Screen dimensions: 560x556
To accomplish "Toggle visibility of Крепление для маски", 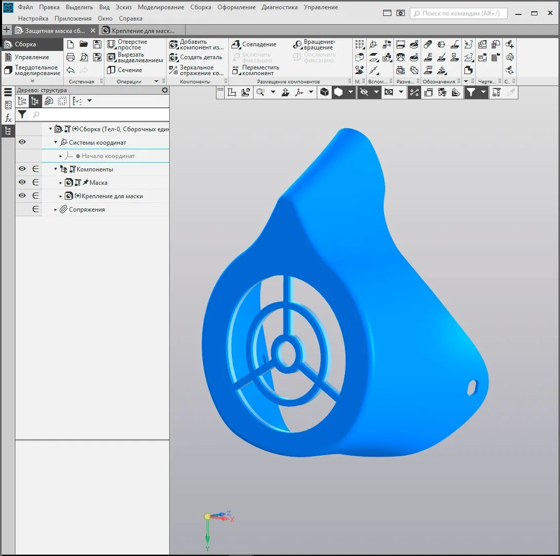I will 22,196.
